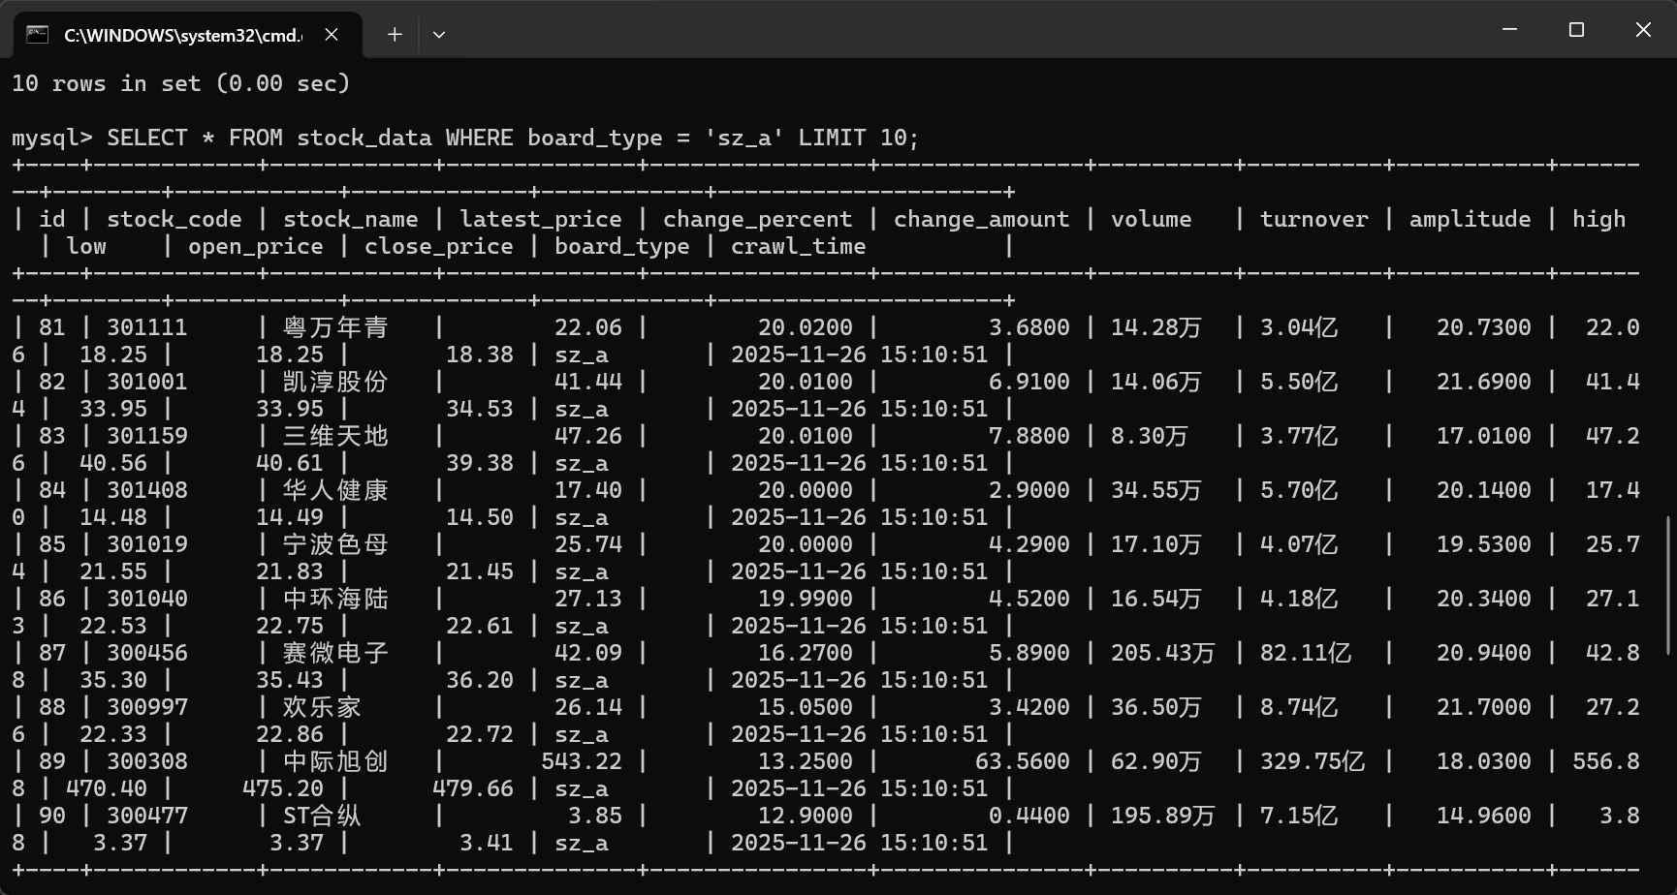The height and width of the screenshot is (895, 1677).
Task: Click stock name 中际旭创
Action: point(335,762)
